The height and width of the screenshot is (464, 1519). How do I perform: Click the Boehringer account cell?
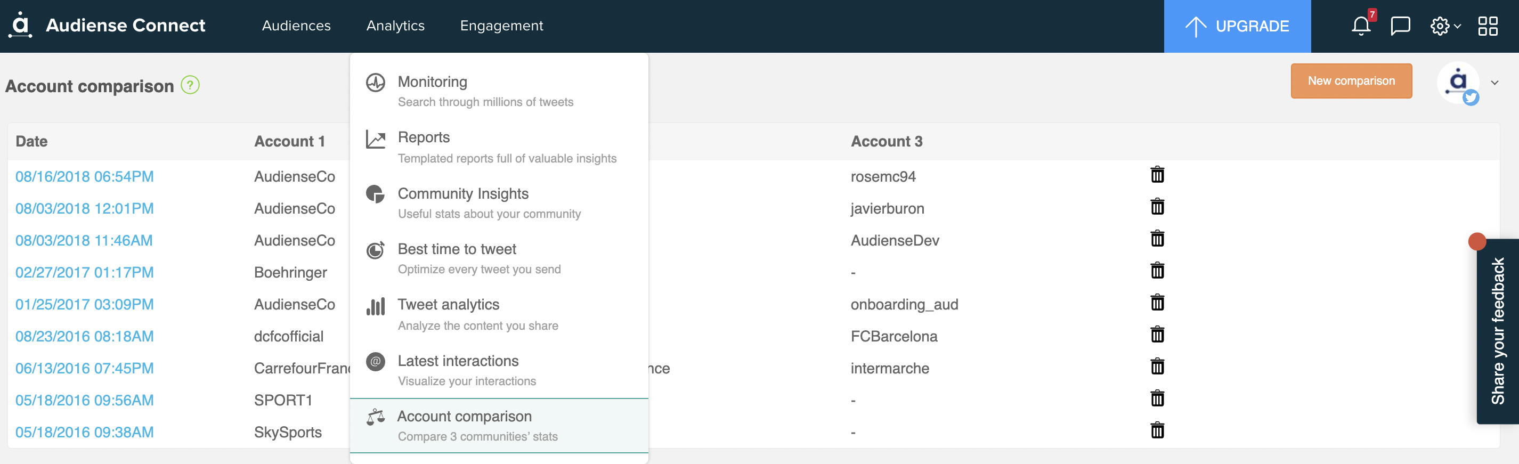(x=290, y=272)
